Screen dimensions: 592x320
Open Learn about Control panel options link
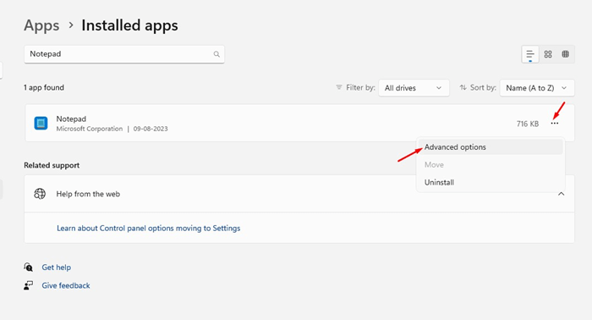click(148, 229)
